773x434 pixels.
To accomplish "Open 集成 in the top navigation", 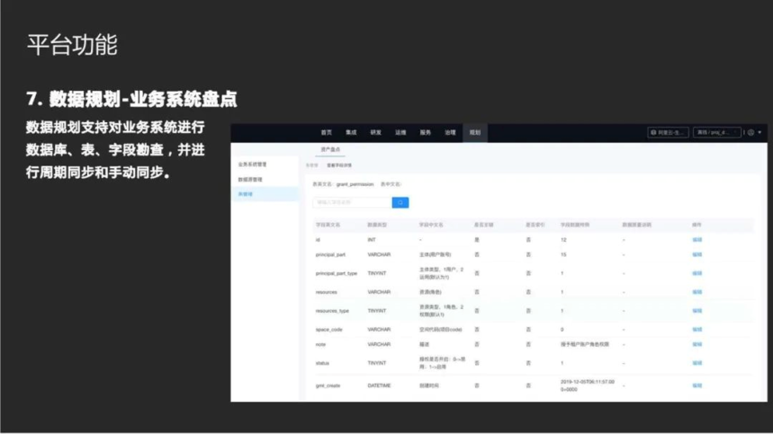I will [x=351, y=132].
